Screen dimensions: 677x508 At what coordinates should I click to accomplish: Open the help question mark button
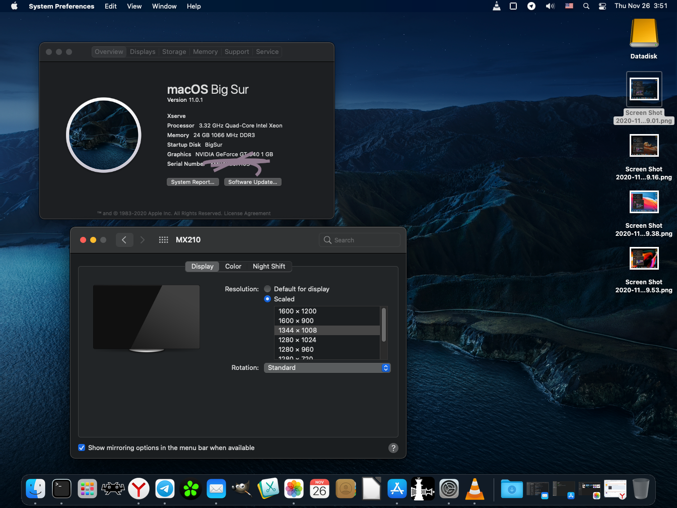393,448
